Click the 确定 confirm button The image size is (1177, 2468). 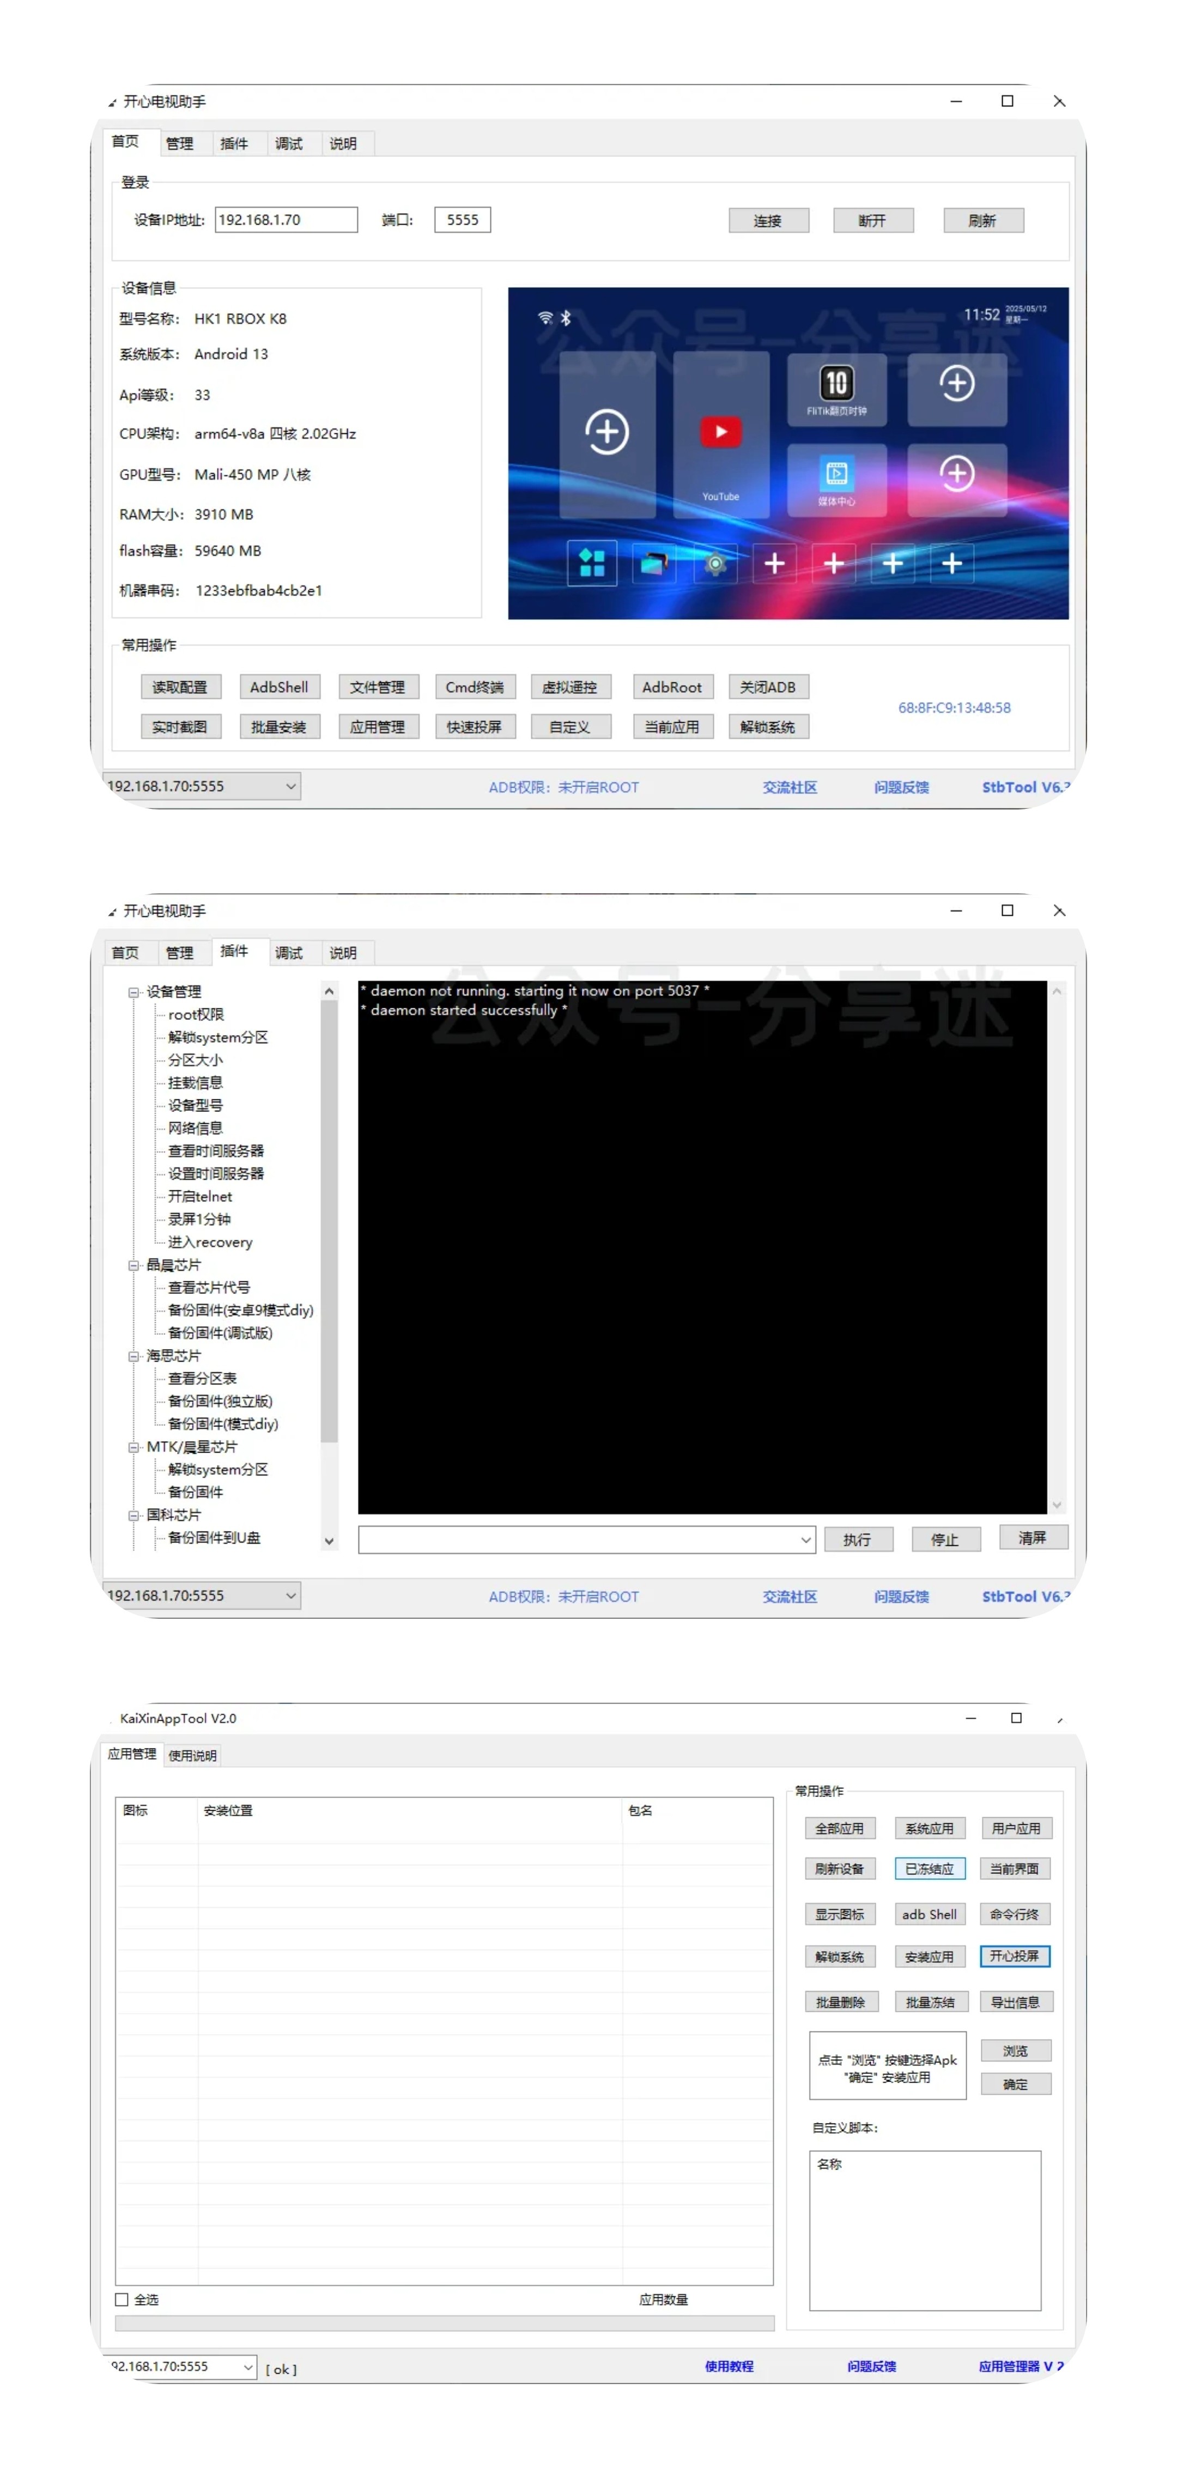(x=1015, y=2084)
